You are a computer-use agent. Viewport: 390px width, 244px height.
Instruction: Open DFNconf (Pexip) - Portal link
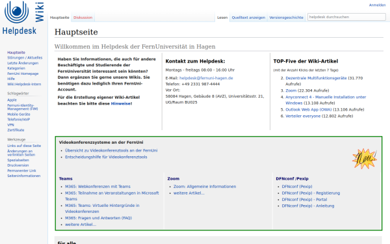point(304,200)
